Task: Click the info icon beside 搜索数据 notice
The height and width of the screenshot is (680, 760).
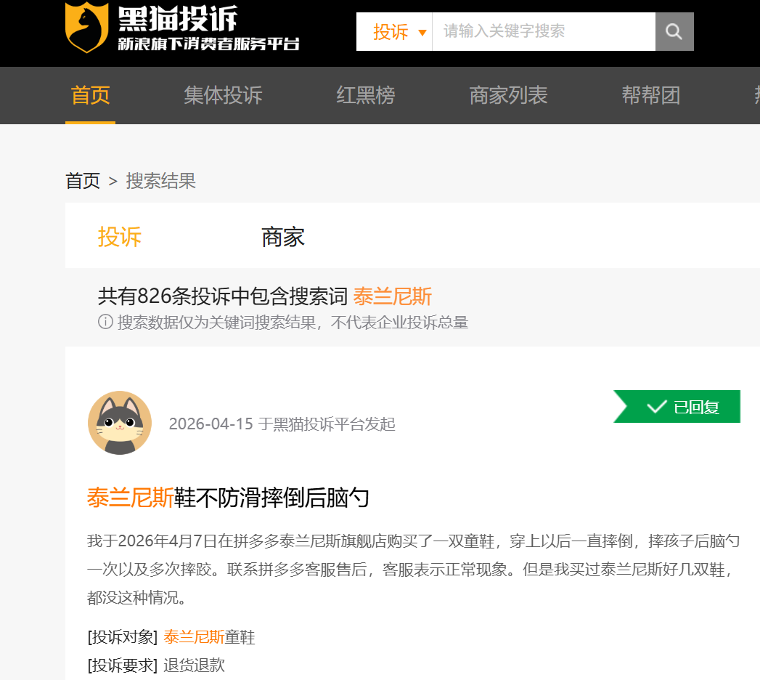Action: click(105, 322)
